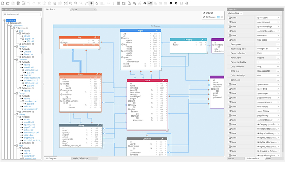This screenshot has height=181, width=285.
Task: Maximize the Page entity box
Action: (x=100, y=74)
